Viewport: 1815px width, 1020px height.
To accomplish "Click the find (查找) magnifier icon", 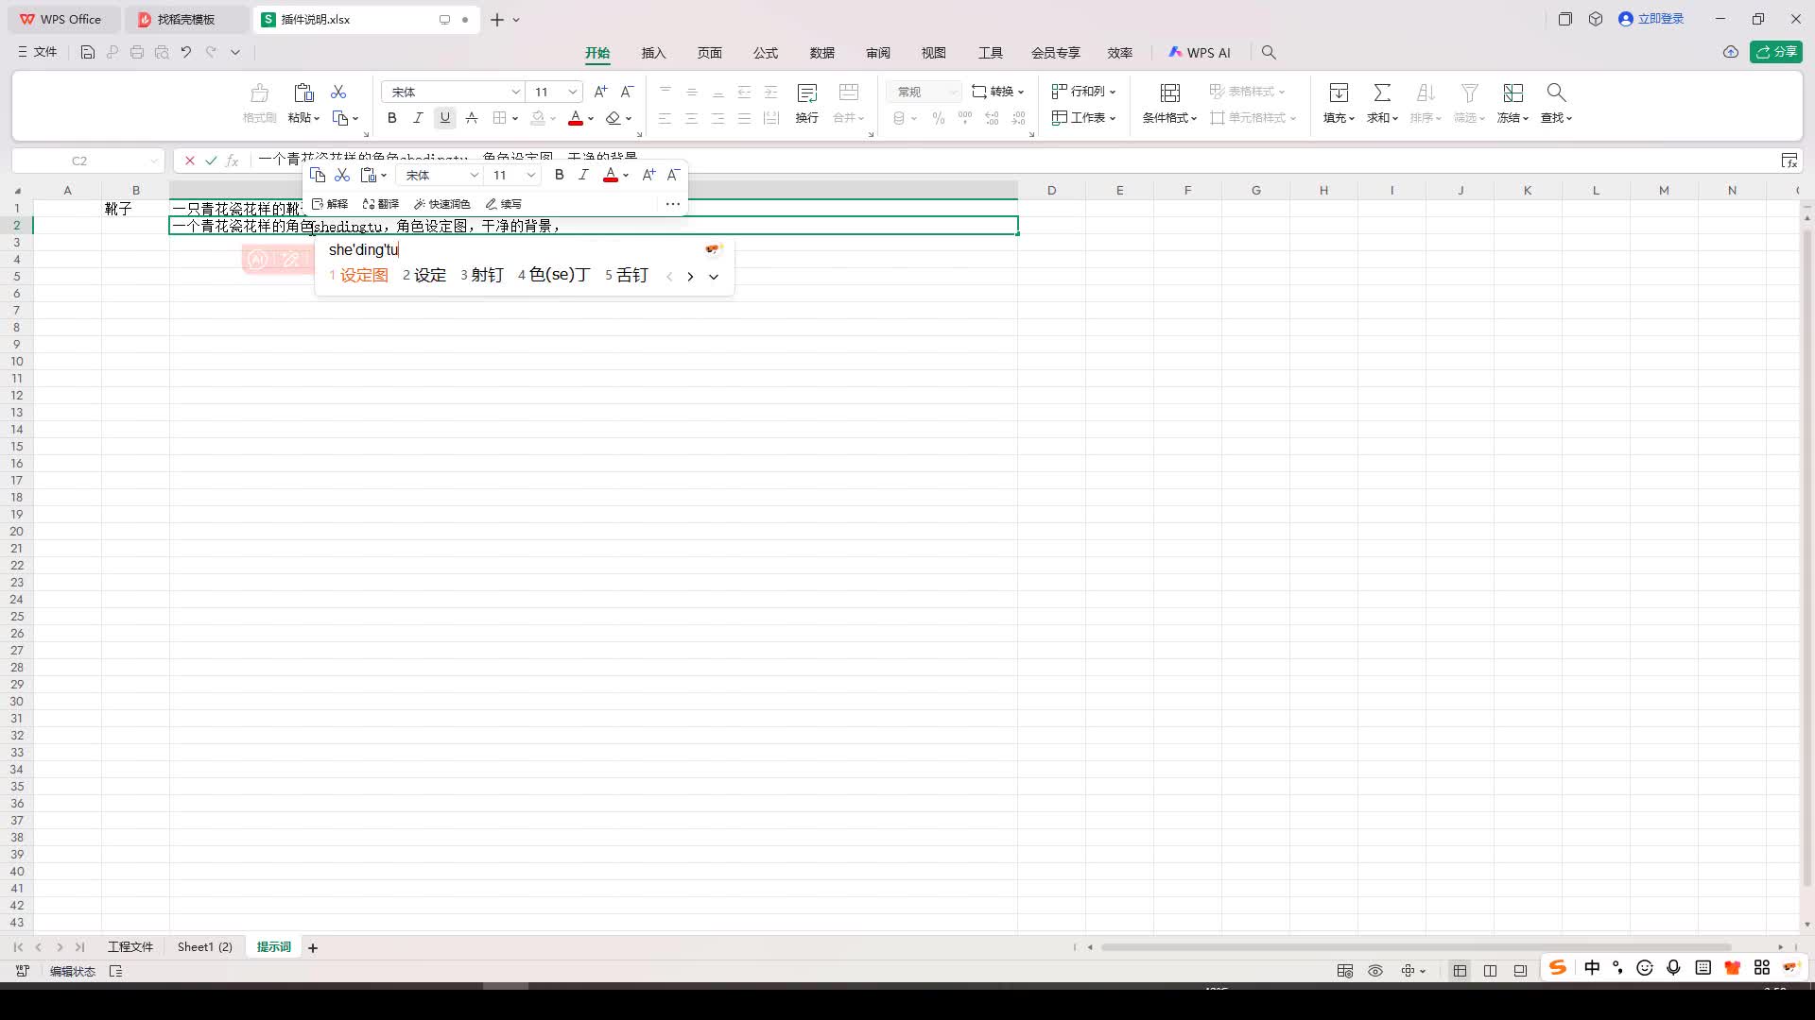I will [x=1555, y=93].
